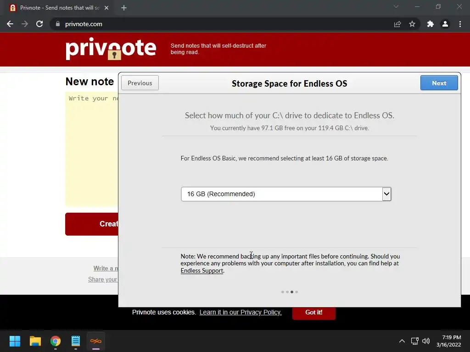470x352 pixels.
Task: Open a new browser tab
Action: click(124, 8)
